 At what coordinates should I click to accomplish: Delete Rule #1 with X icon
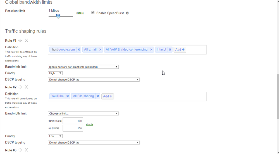click(x=27, y=41)
